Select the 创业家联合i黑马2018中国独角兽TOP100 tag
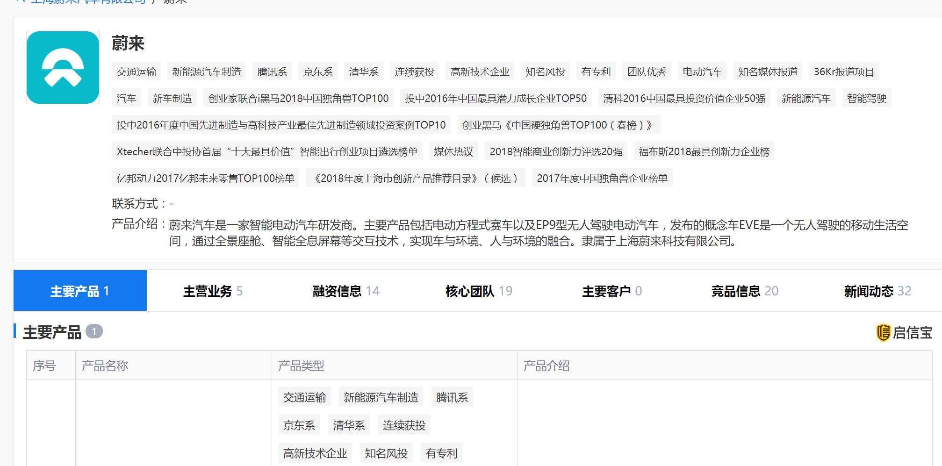This screenshot has height=466, width=942. point(299,98)
